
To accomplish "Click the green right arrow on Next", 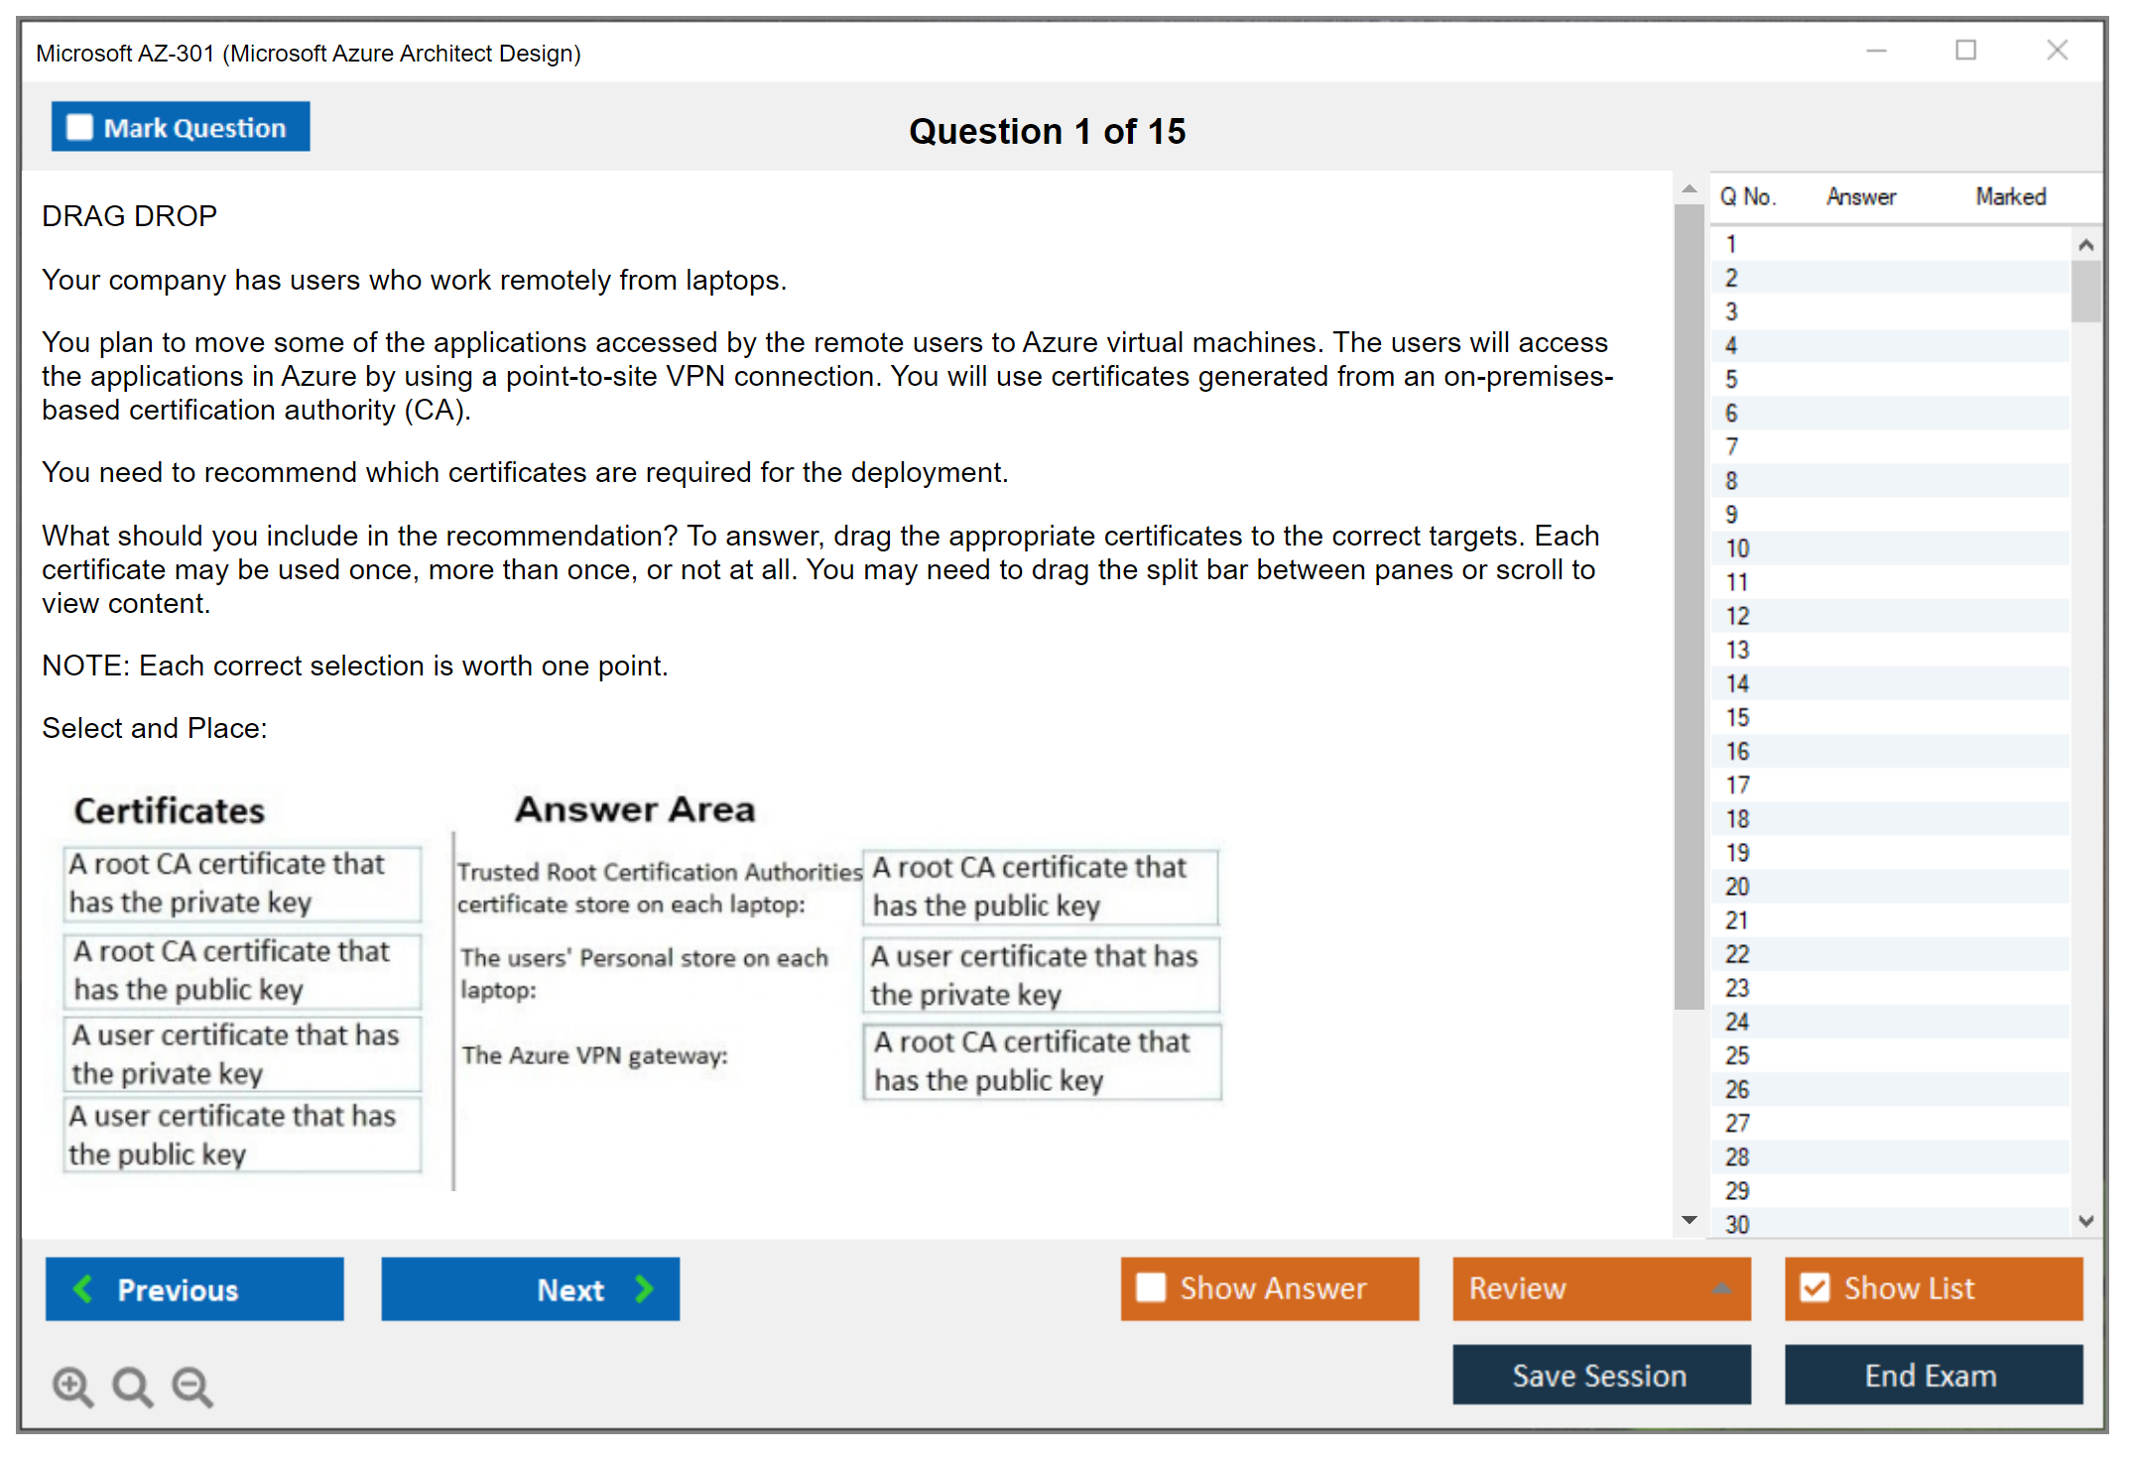I will click(644, 1288).
